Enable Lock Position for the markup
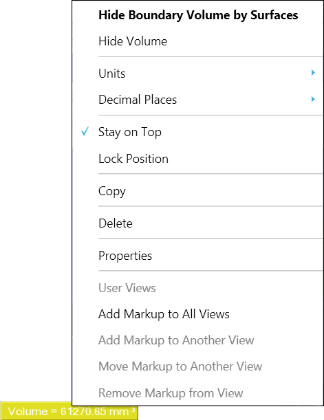This screenshot has height=420, width=324. 197,159
